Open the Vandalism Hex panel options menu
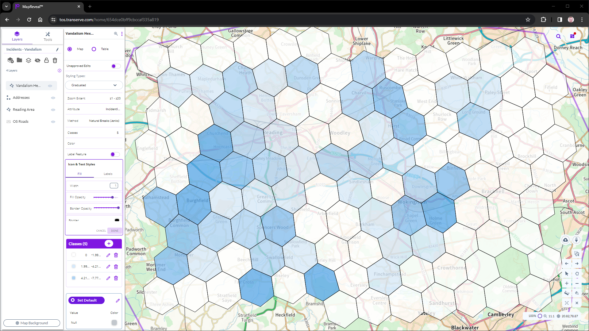The width and height of the screenshot is (589, 331). coord(122,34)
